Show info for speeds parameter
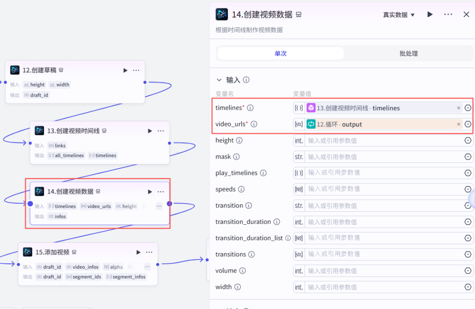The height and width of the screenshot is (309, 475). 241,189
